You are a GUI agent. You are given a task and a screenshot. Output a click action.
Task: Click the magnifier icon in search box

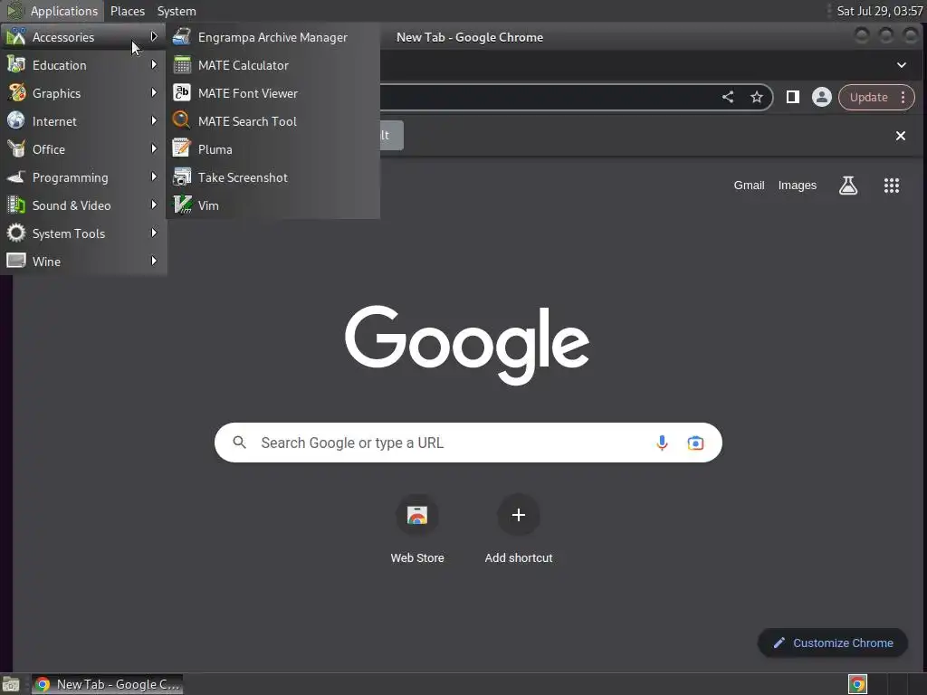(x=239, y=442)
